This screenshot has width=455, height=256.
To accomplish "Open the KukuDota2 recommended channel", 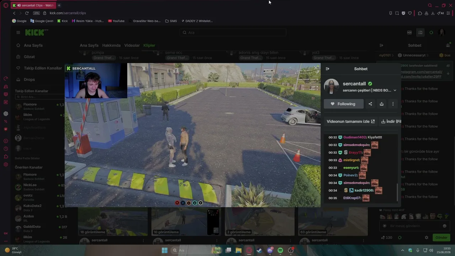I will tap(39, 208).
